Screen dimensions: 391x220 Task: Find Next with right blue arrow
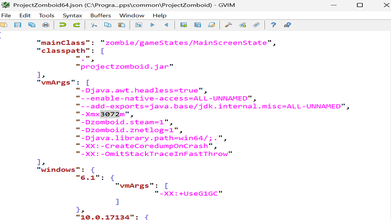153,25
